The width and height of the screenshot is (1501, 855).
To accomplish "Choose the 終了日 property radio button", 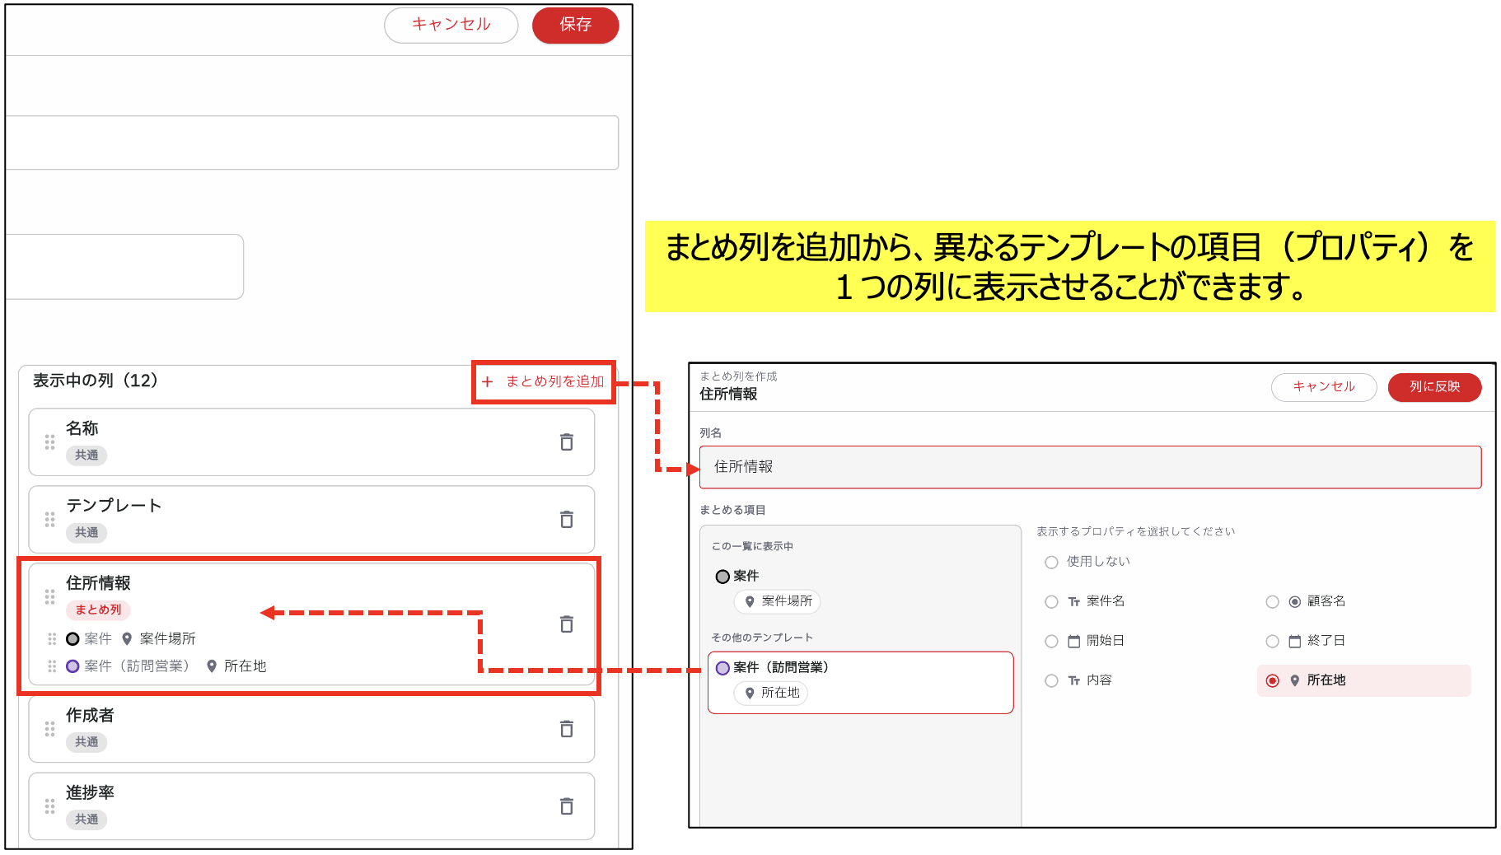I will click(x=1272, y=642).
